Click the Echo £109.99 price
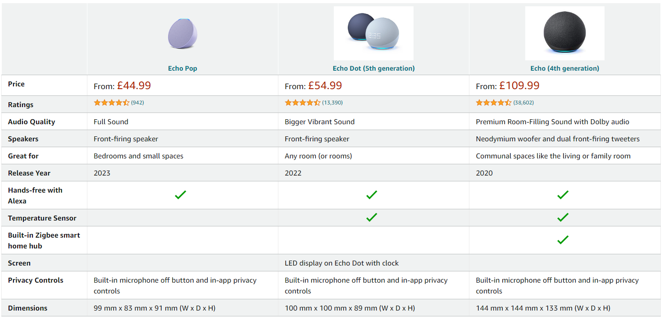Image resolution: width=664 pixels, height=320 pixels. pos(519,86)
